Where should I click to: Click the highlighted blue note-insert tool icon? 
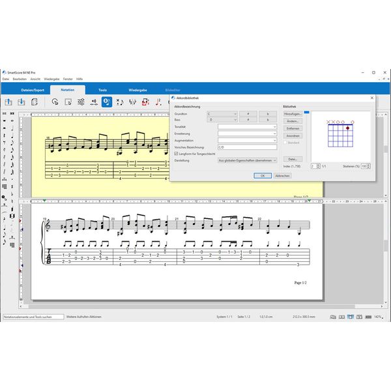pyautogui.click(x=107, y=102)
